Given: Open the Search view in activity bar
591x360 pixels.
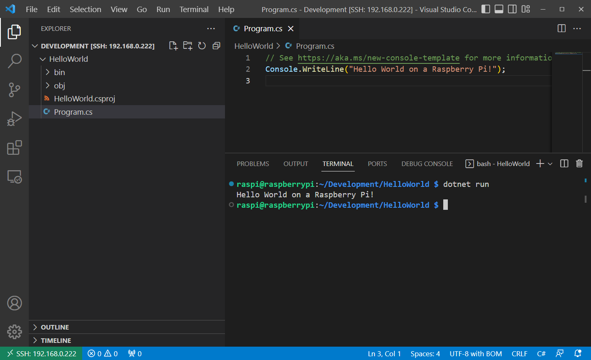Looking at the screenshot, I should tap(14, 61).
